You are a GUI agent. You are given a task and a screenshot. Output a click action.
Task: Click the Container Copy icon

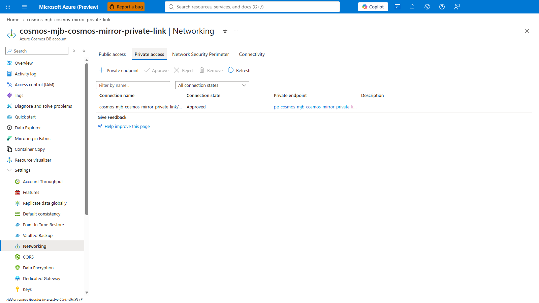pyautogui.click(x=9, y=149)
